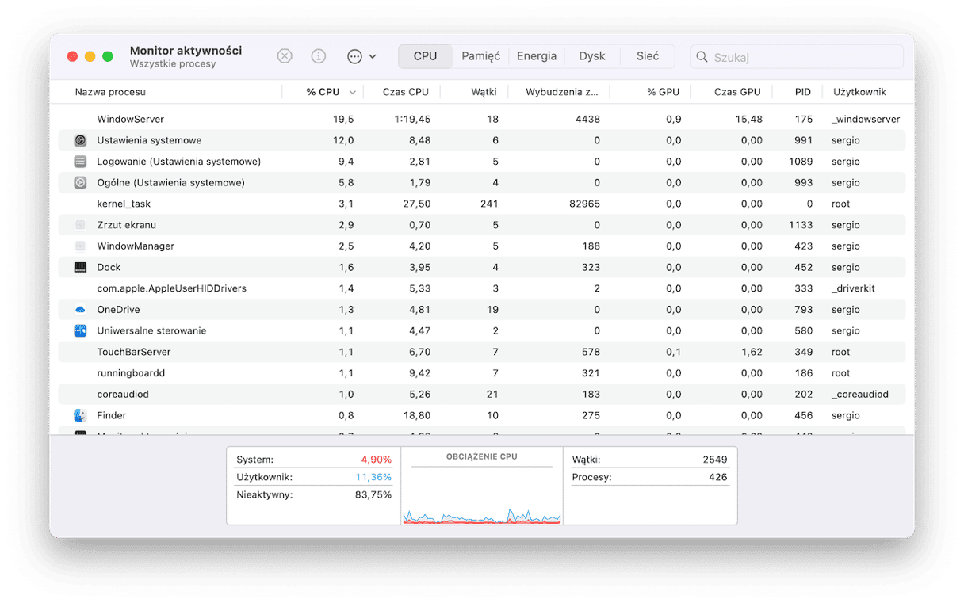Switch to the Pamięć tab
Image resolution: width=964 pixels, height=603 pixels.
[x=481, y=56]
